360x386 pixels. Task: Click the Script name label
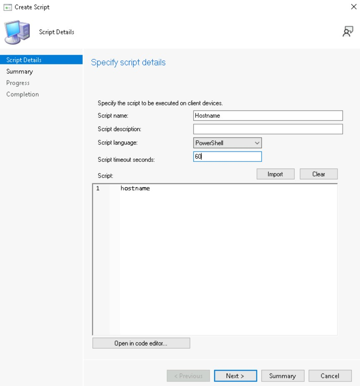coord(113,115)
